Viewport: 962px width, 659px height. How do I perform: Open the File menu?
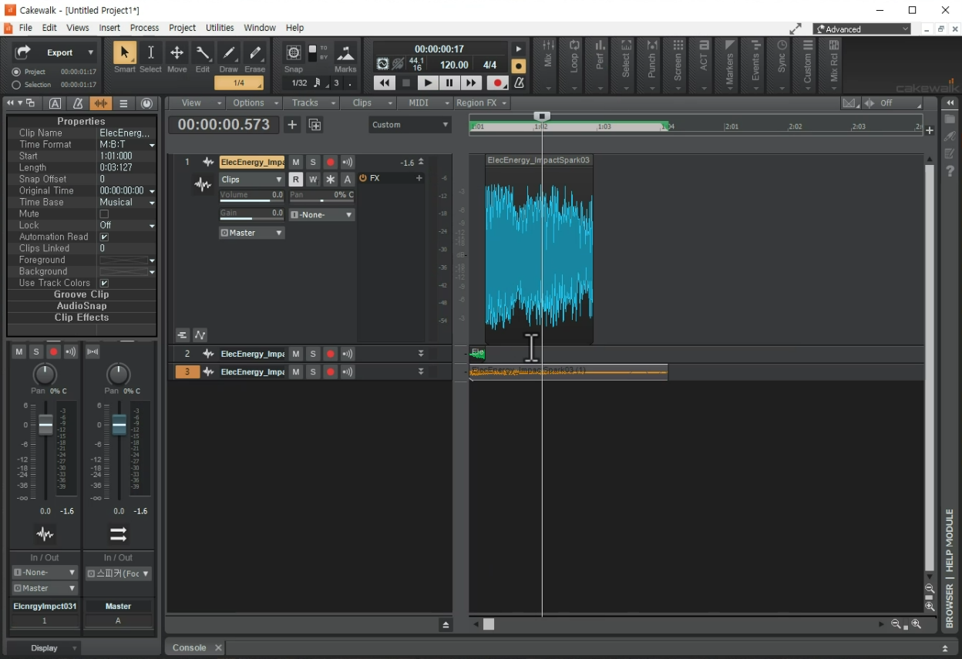[25, 28]
